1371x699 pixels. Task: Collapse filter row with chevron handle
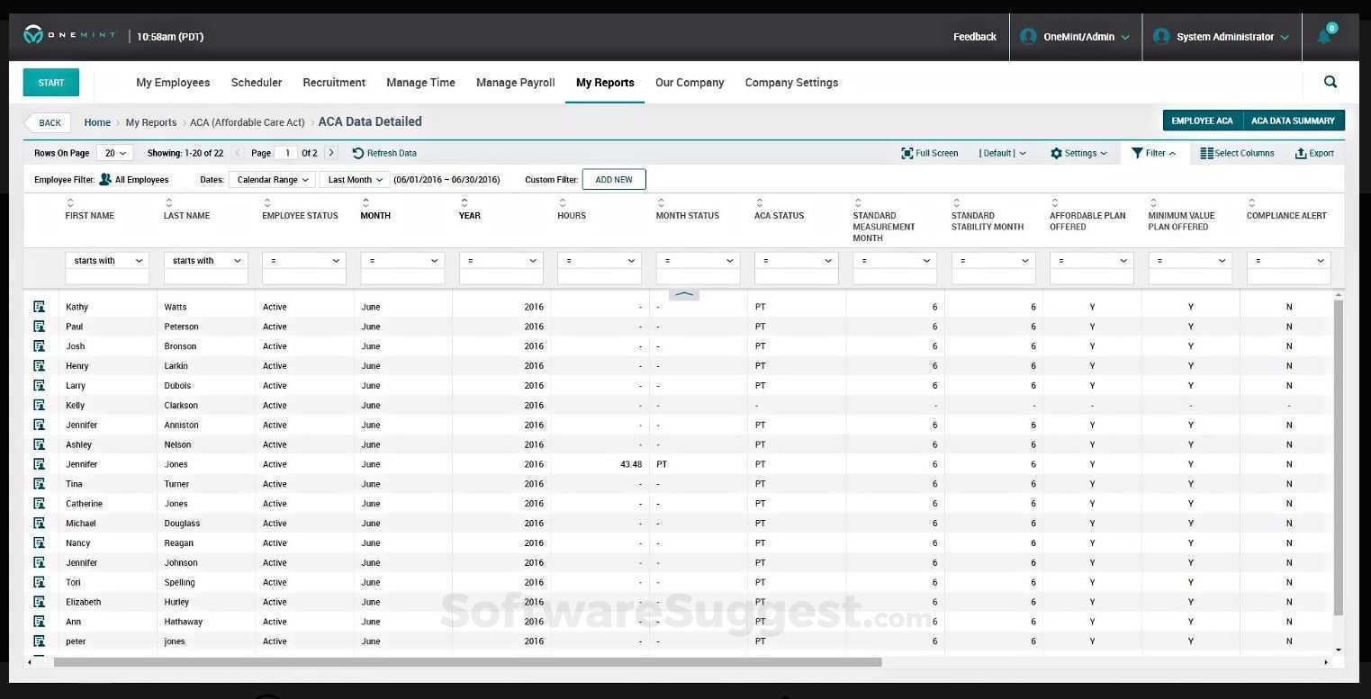tap(684, 294)
